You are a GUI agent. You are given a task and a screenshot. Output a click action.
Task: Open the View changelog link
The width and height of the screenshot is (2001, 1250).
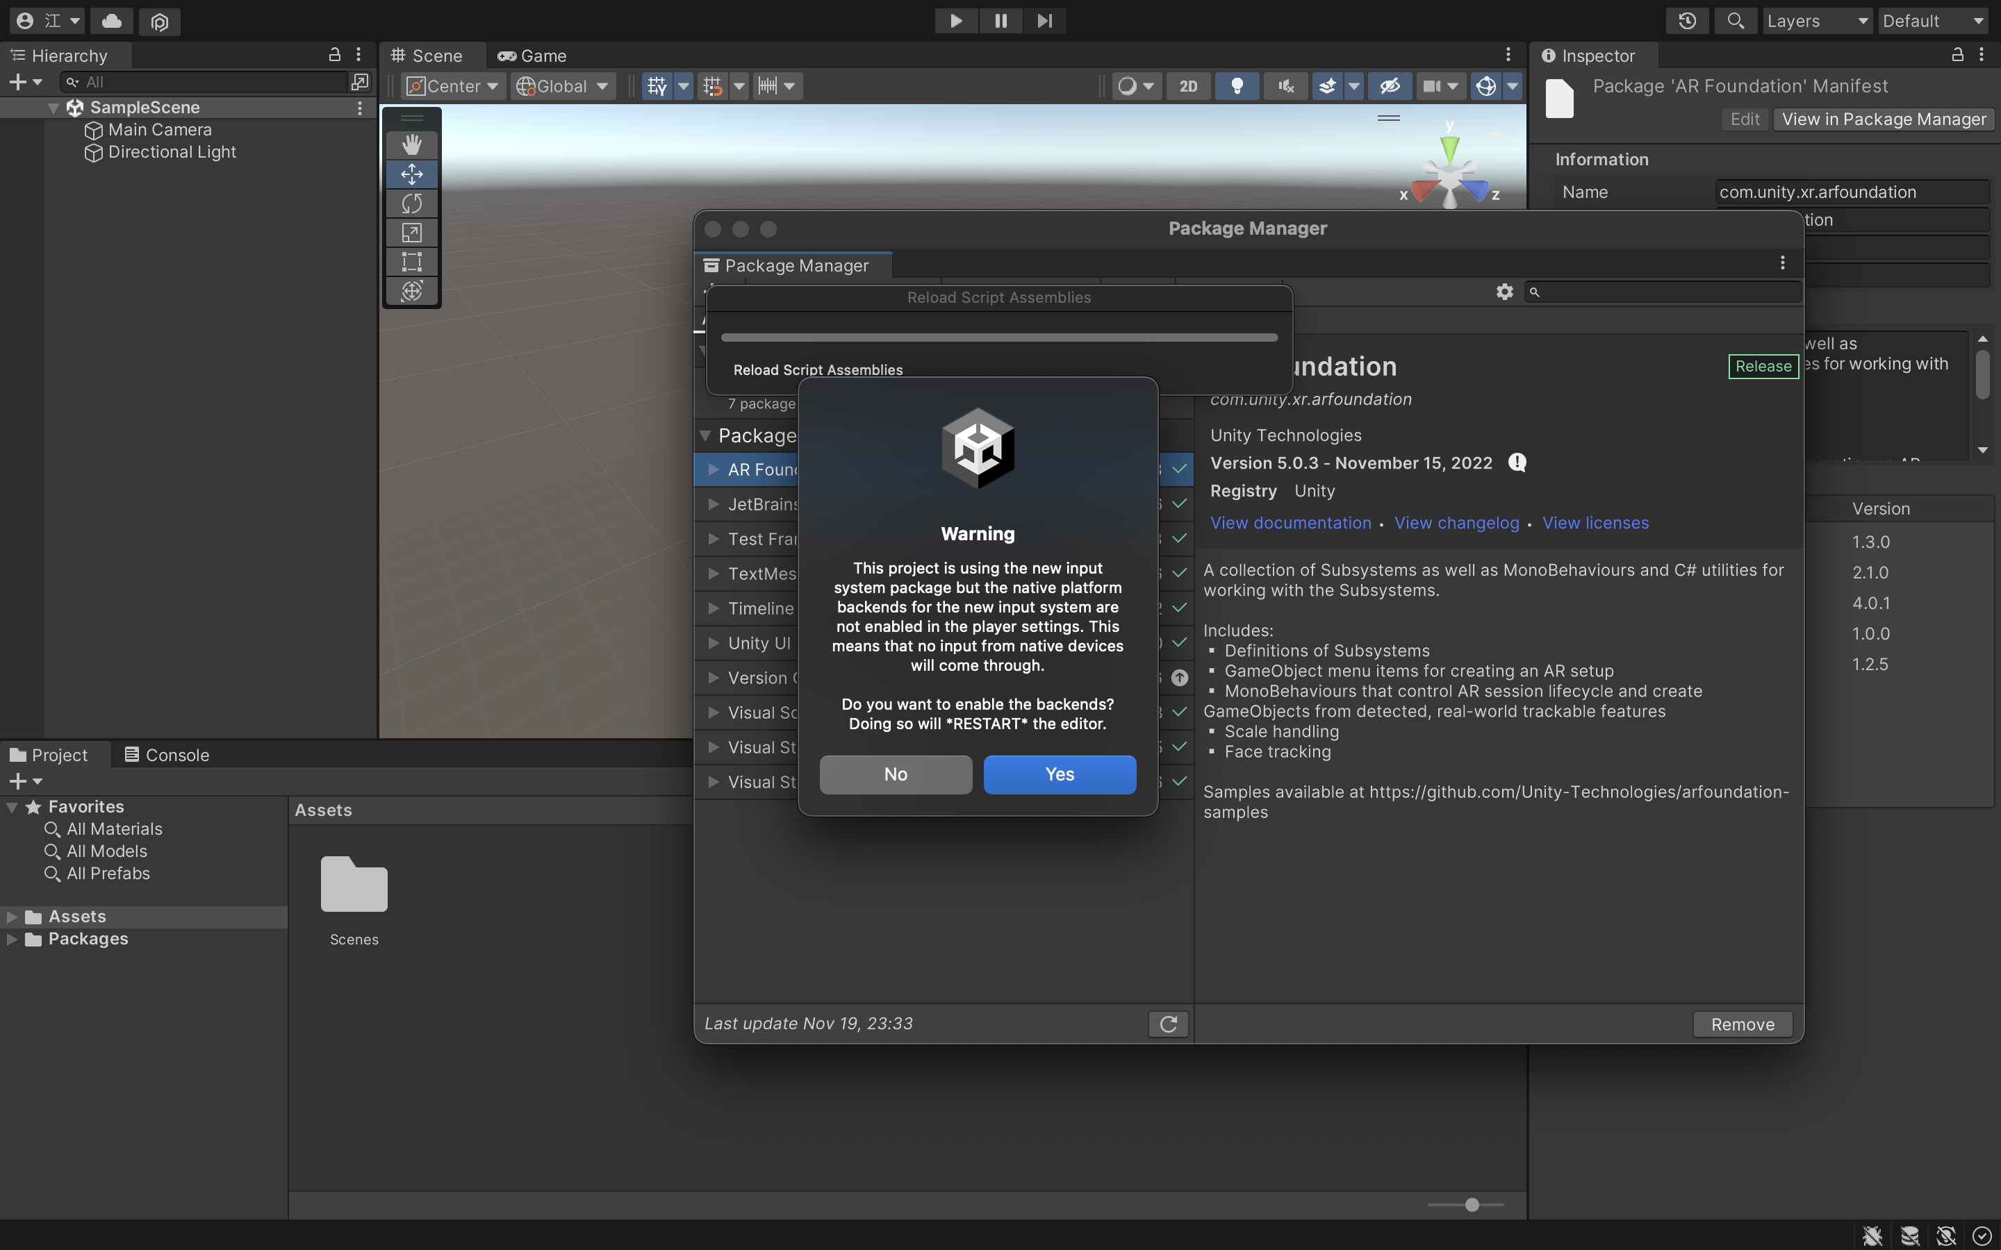(x=1456, y=522)
